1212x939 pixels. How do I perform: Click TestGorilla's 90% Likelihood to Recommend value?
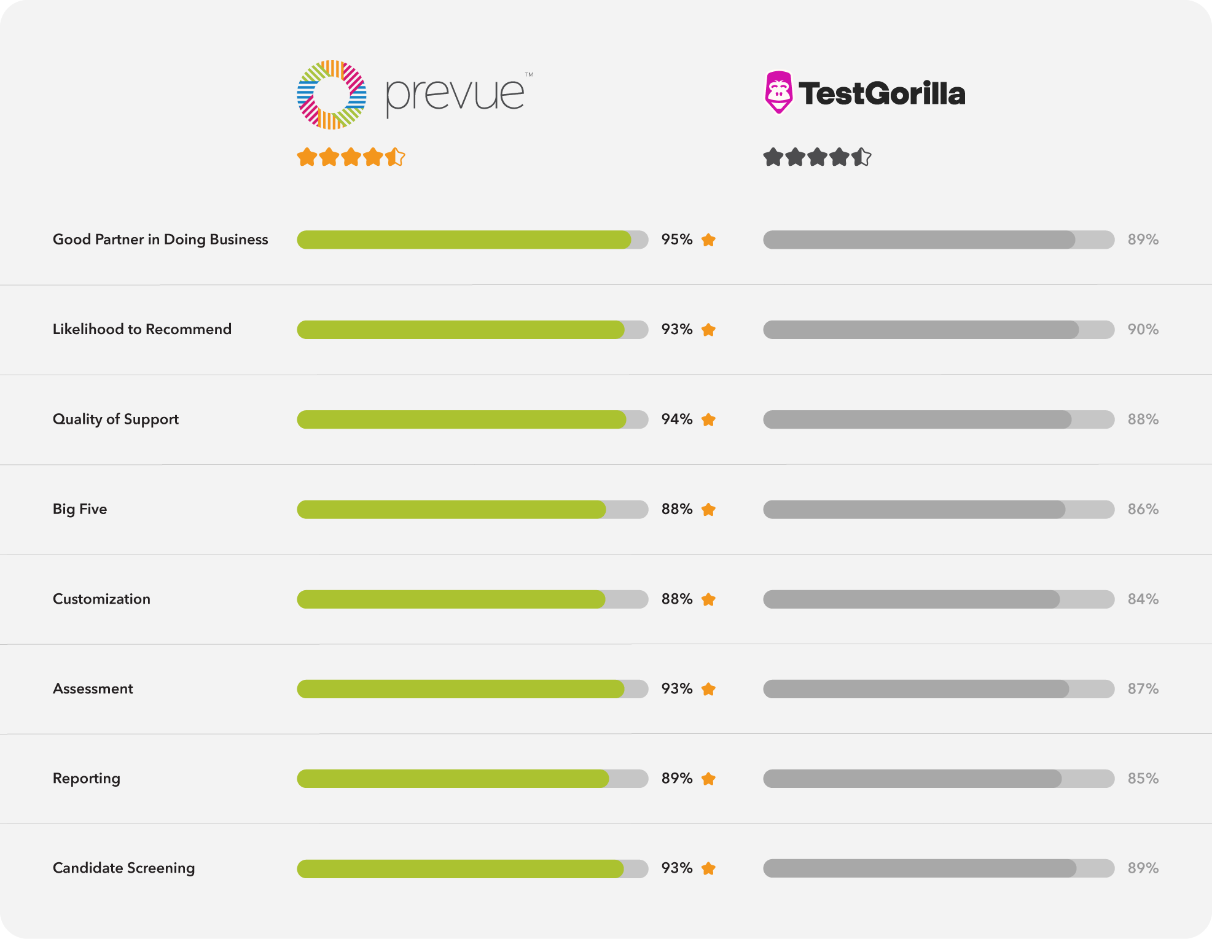1143,329
